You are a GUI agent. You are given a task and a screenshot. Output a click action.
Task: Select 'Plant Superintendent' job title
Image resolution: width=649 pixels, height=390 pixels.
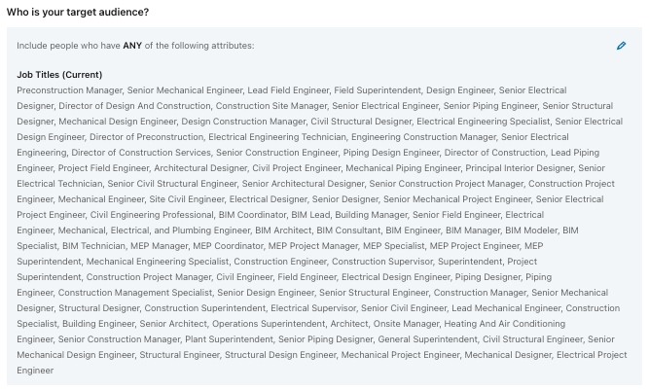click(229, 339)
